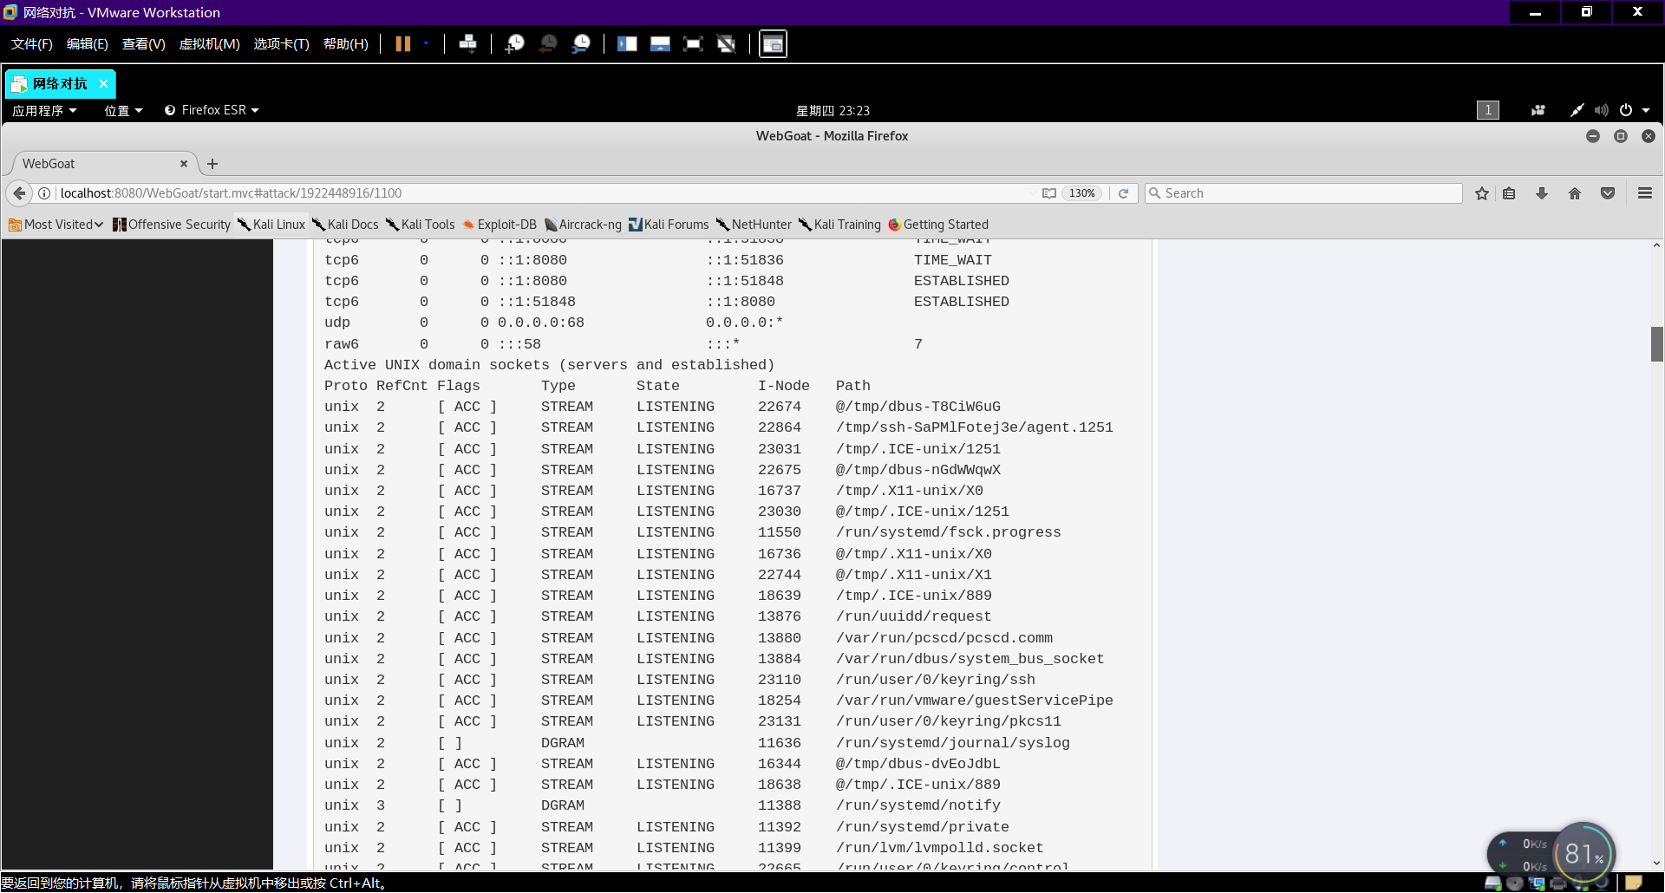This screenshot has width=1665, height=893.
Task: Show Firefox bookmarks list
Action: 1509,193
